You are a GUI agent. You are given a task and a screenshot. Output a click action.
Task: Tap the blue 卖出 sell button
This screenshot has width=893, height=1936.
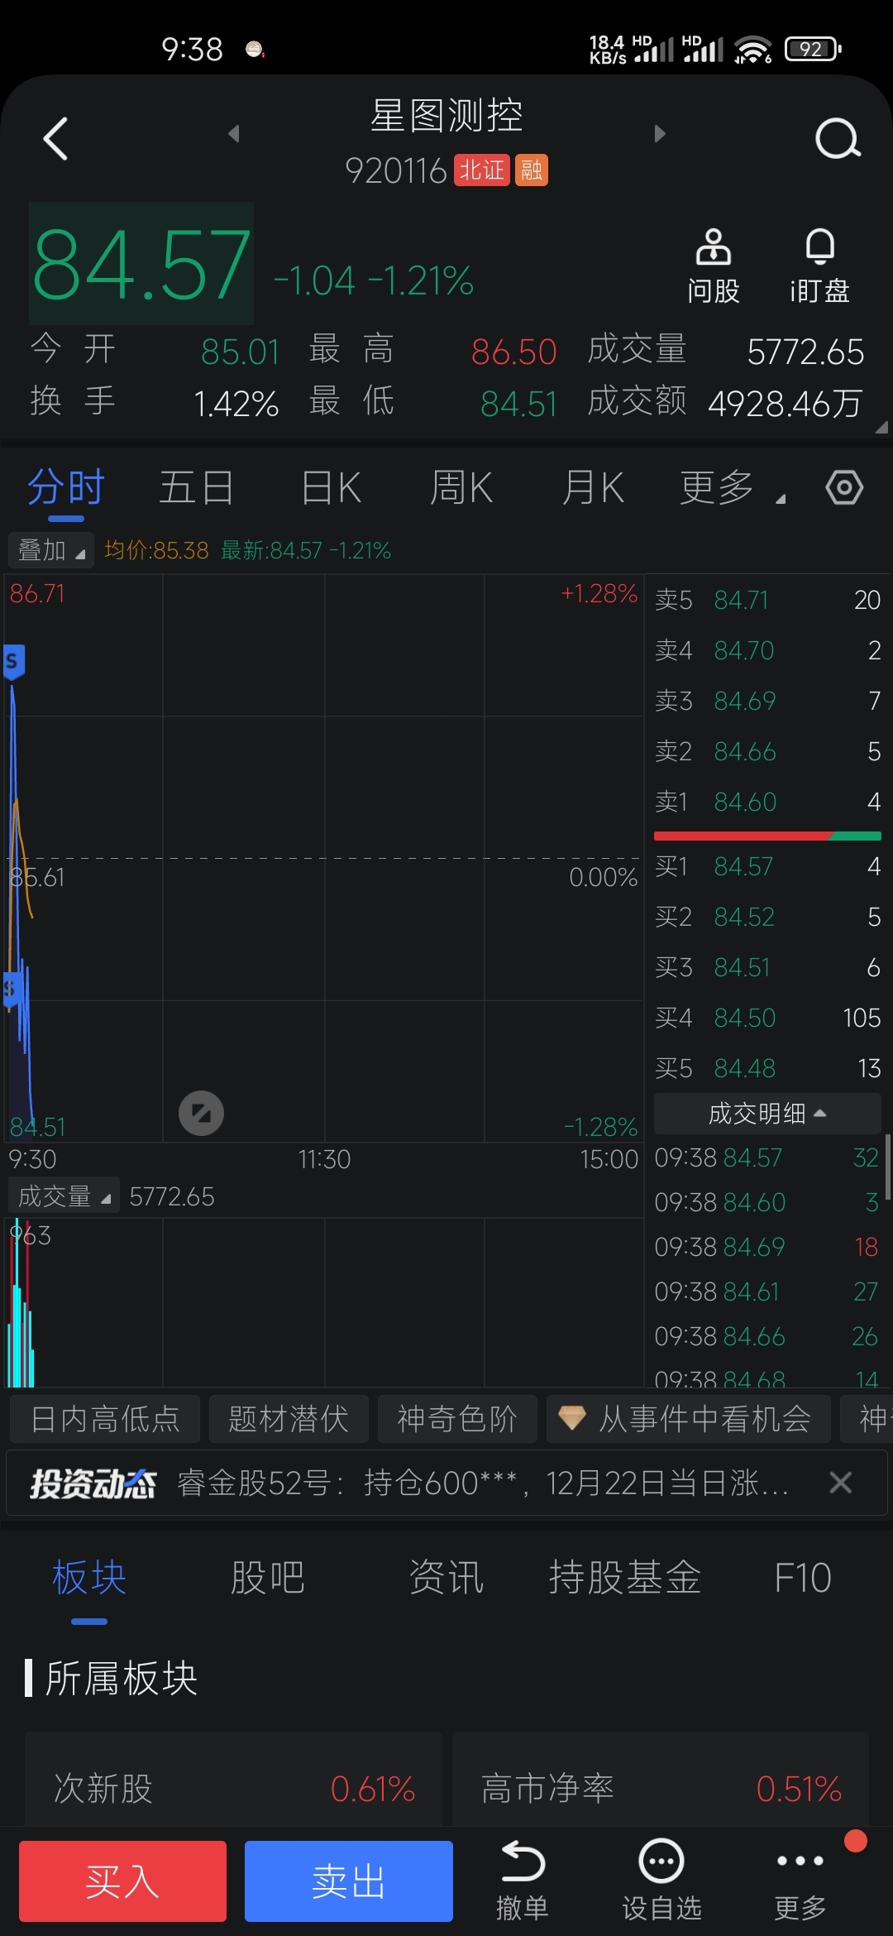click(349, 1881)
